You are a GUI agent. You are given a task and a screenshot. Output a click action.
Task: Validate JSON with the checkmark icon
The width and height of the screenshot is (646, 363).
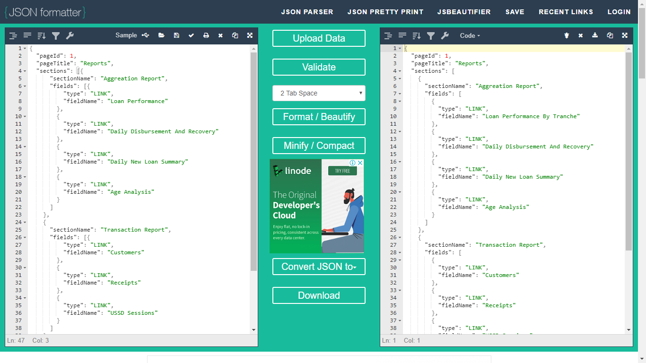pos(191,35)
